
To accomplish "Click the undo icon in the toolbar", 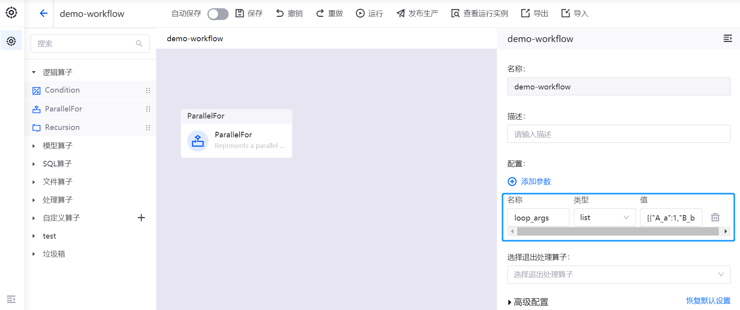I will point(280,13).
